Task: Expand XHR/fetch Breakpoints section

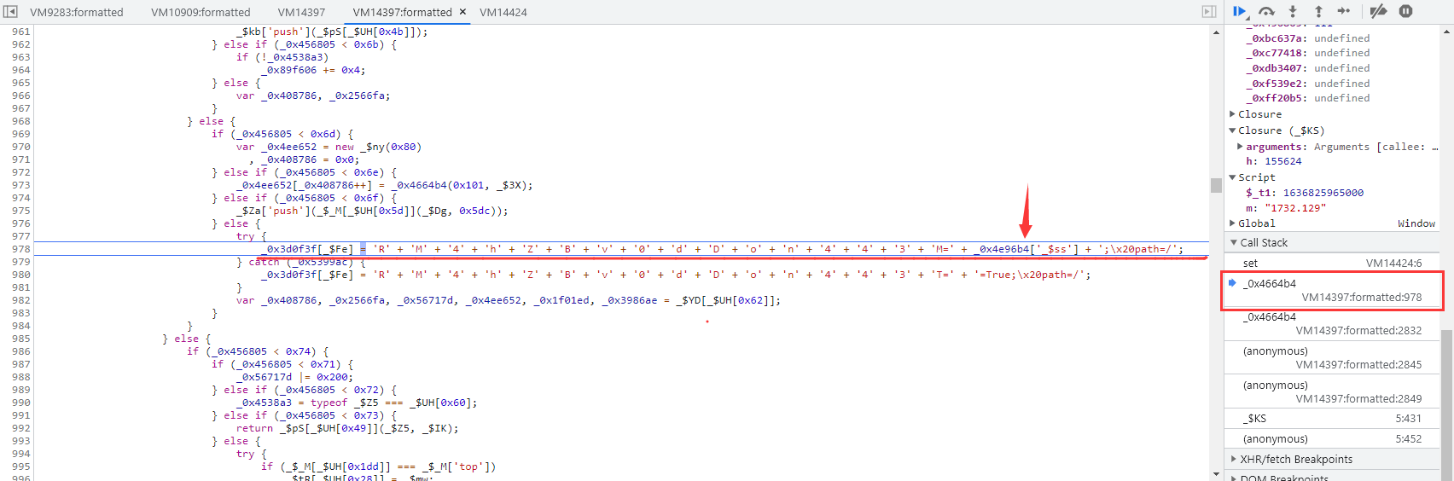Action: 1233,459
